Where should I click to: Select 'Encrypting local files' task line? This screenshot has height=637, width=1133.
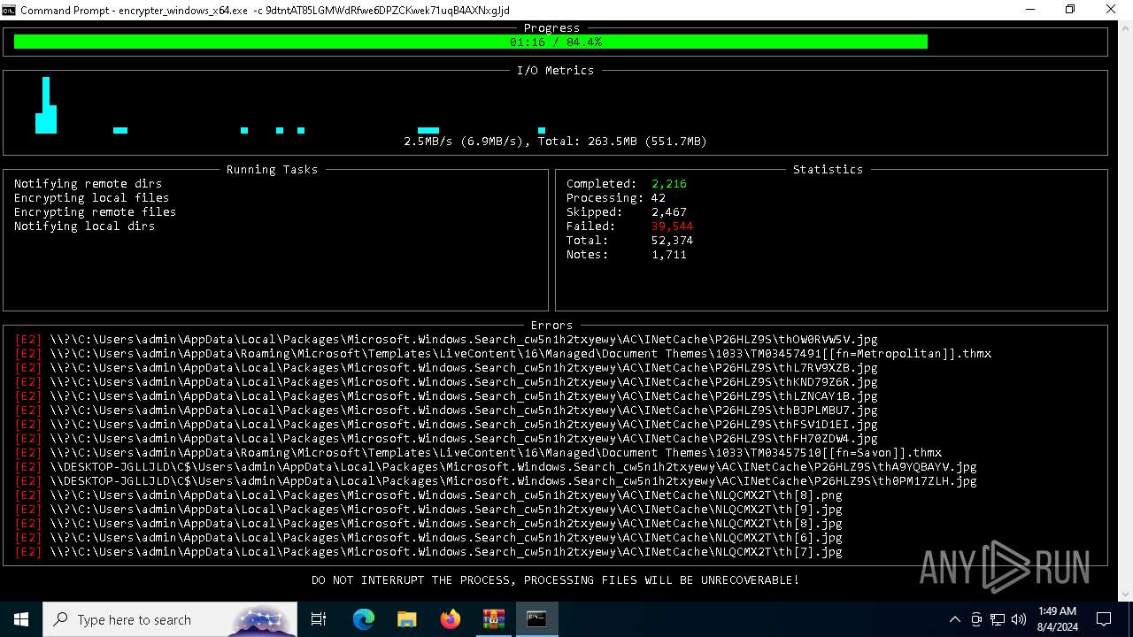[92, 197]
